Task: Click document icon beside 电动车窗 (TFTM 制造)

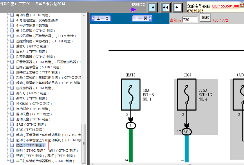Action: click(x=12, y=15)
